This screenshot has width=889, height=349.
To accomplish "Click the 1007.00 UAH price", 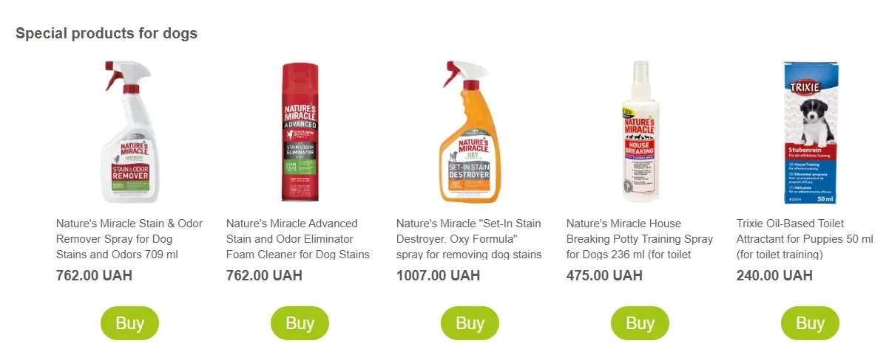I will (x=438, y=276).
